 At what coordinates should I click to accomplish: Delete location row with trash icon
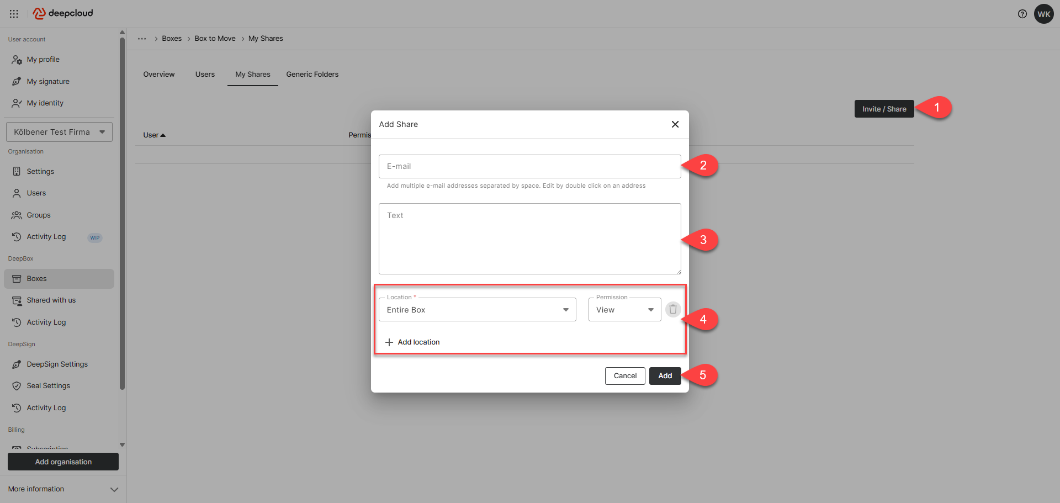point(672,310)
